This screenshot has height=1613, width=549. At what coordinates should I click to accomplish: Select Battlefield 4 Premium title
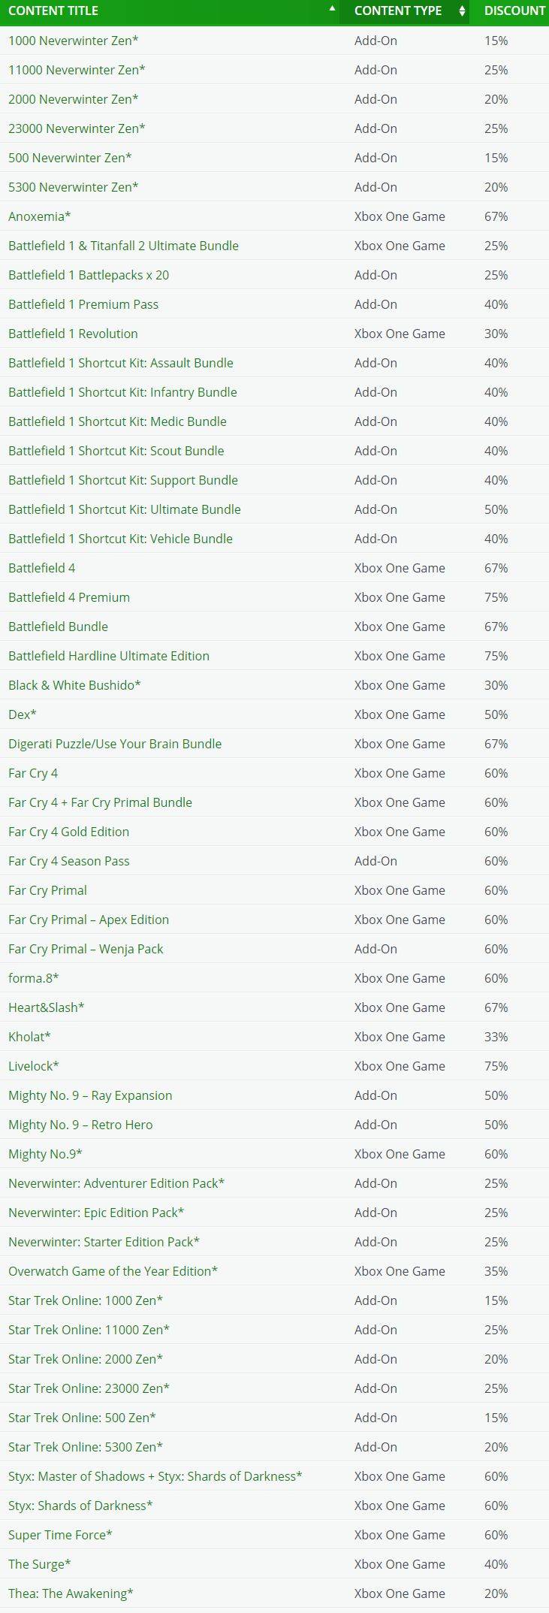pyautogui.click(x=69, y=597)
